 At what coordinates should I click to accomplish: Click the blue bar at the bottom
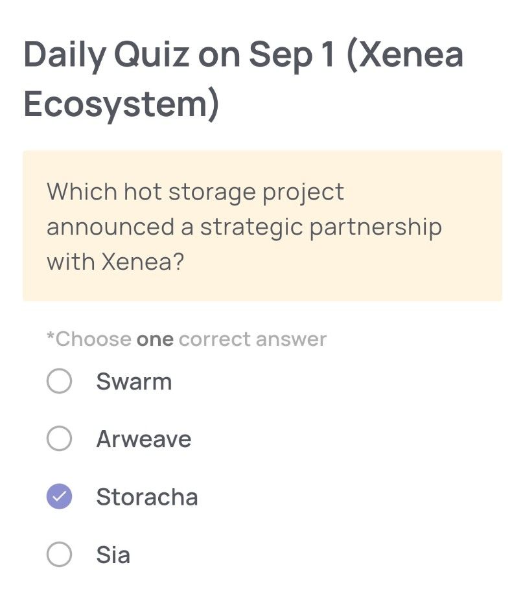261,606
